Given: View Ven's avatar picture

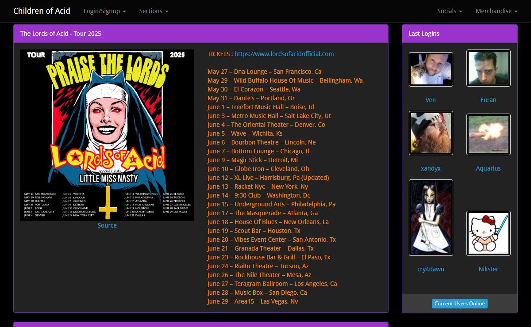Looking at the screenshot, I should [431, 69].
